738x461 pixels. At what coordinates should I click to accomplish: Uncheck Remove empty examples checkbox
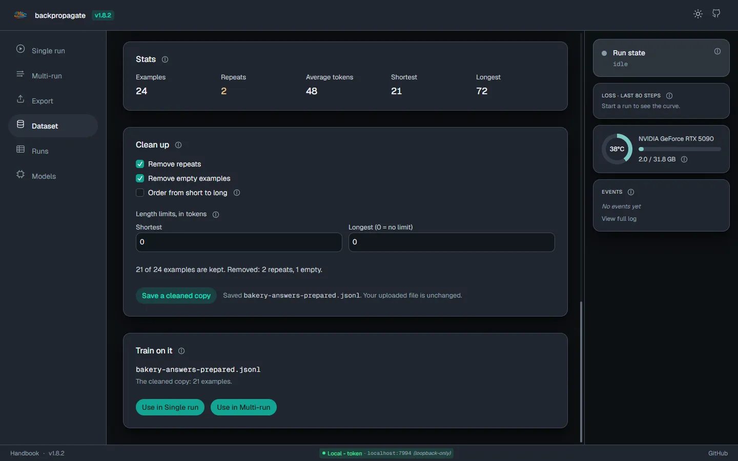(140, 178)
